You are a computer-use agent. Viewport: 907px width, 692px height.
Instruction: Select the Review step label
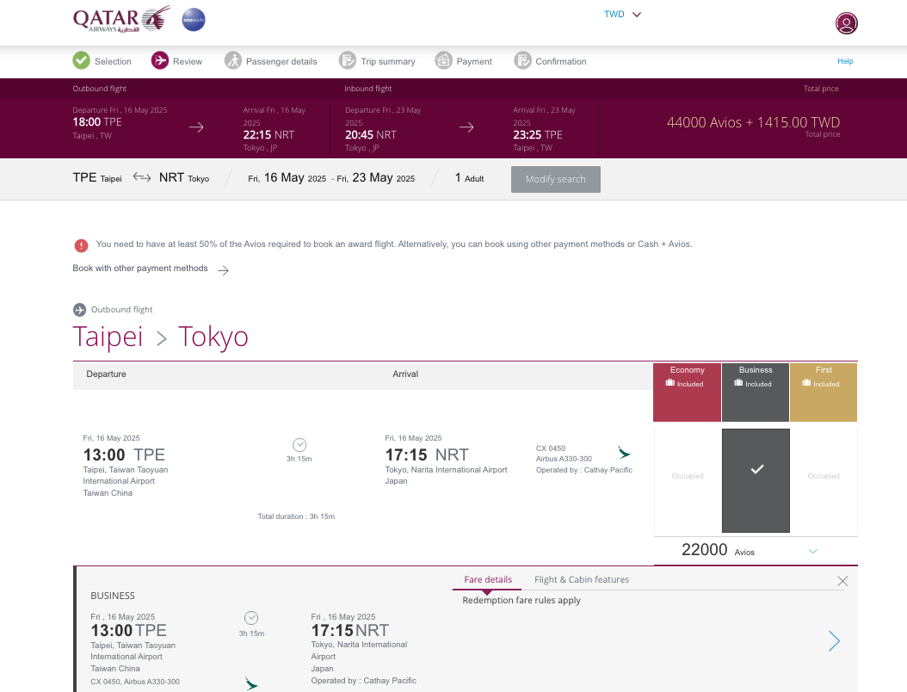coord(188,61)
